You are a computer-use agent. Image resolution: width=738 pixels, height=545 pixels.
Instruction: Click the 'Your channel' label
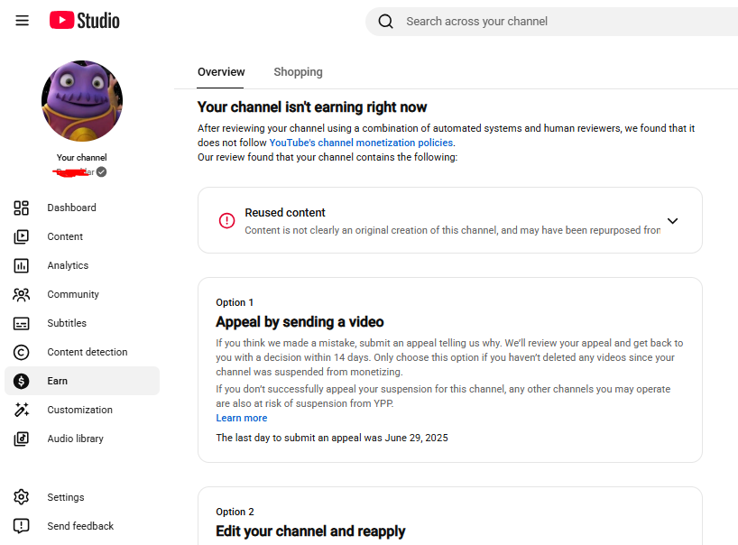[82, 158]
